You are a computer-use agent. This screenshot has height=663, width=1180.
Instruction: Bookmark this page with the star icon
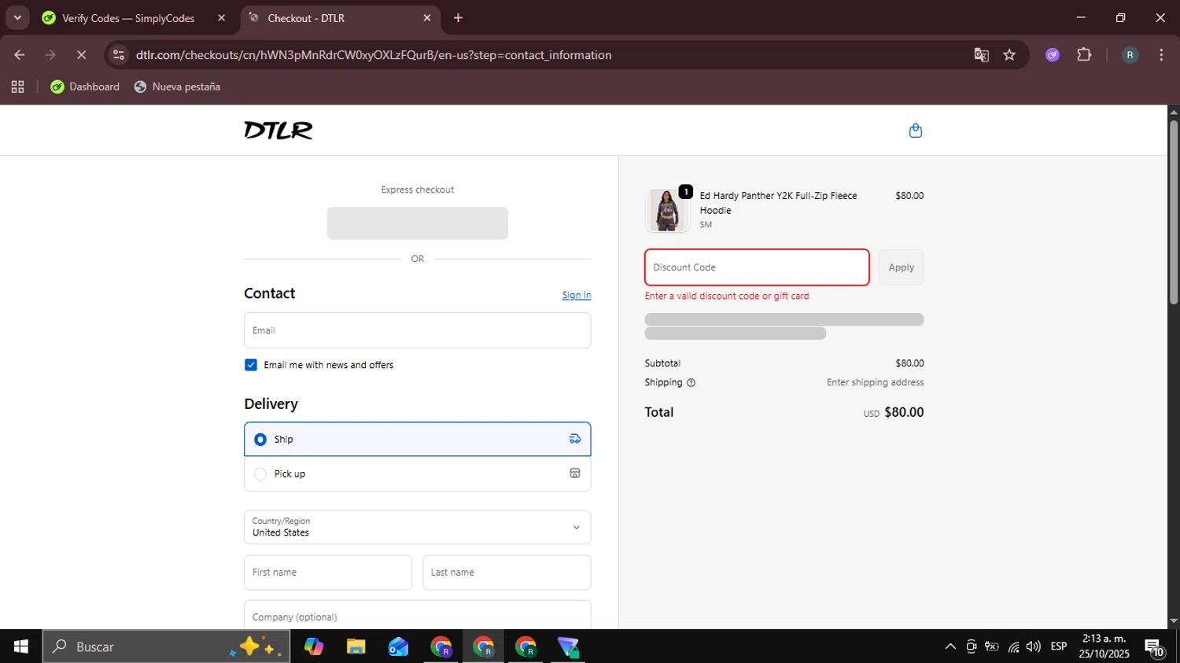click(x=1009, y=55)
